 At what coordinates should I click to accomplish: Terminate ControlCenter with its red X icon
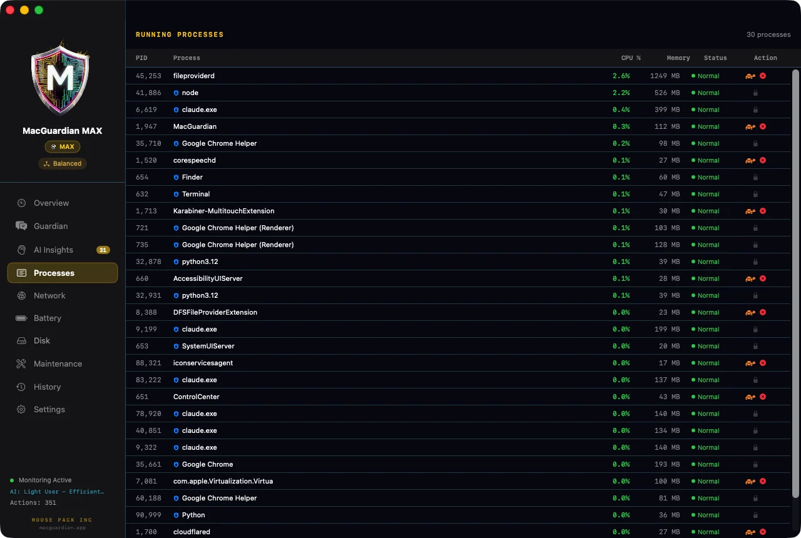(763, 397)
